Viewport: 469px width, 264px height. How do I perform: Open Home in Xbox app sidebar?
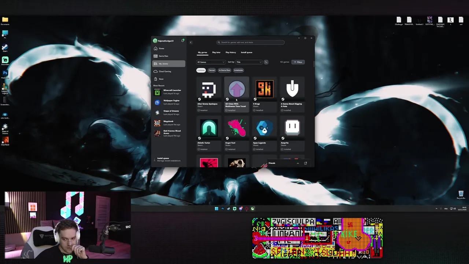click(x=169, y=48)
